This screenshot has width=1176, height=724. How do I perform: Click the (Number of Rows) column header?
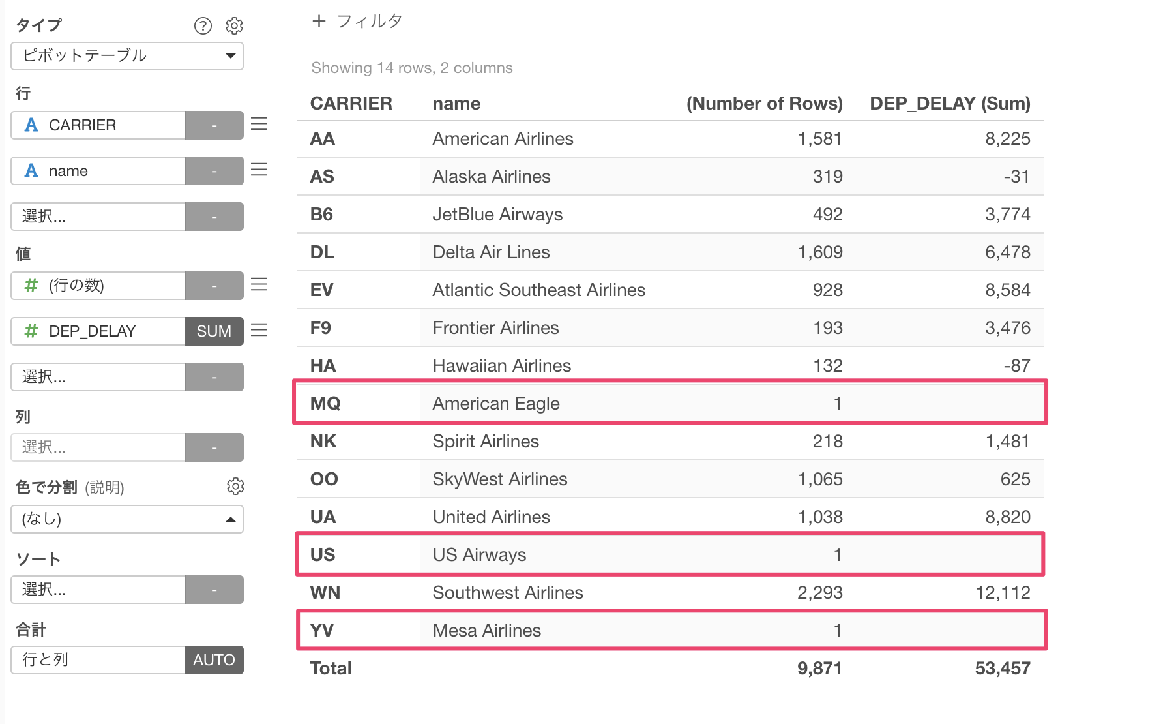pyautogui.click(x=764, y=104)
